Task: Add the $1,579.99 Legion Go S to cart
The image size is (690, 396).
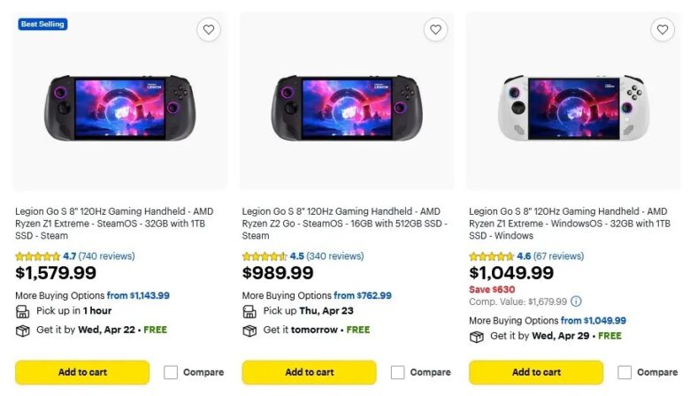Action: tap(82, 372)
